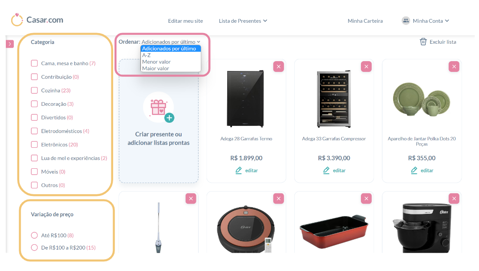The image size is (479, 271).
Task: Open the Editar meu site menu item
Action: pos(186,21)
